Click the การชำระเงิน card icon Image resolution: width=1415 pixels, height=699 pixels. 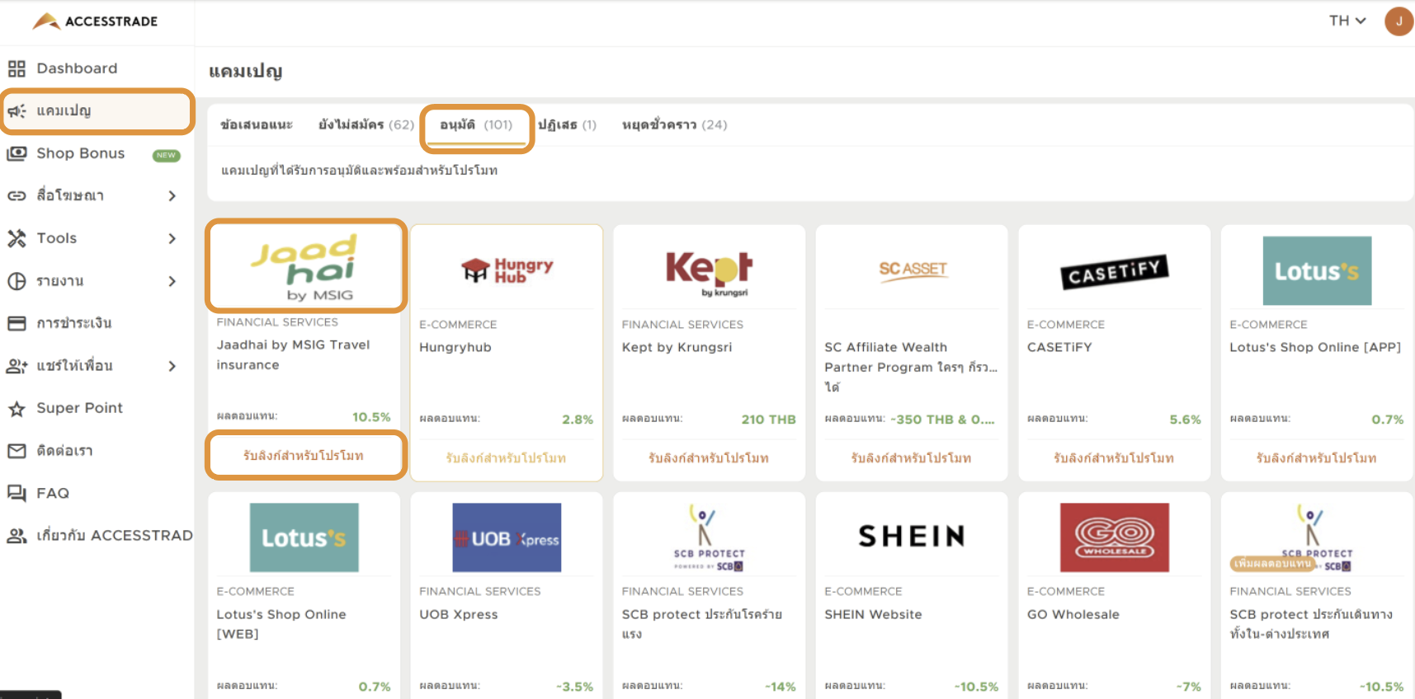17,323
